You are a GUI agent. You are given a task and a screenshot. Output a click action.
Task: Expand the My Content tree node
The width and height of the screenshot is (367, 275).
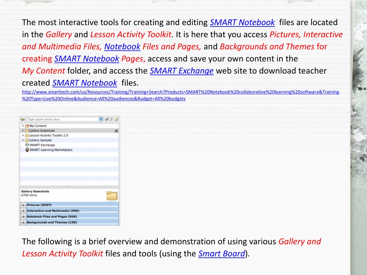[x=23, y=126]
